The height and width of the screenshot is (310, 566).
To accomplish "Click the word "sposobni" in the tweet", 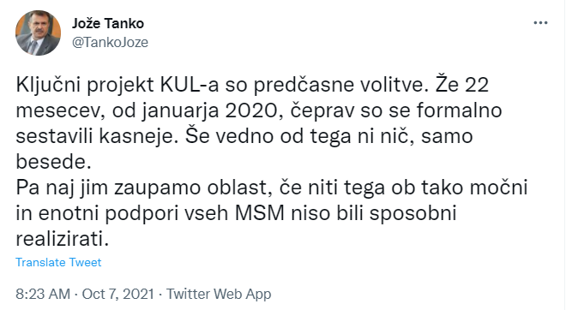I will (413, 213).
